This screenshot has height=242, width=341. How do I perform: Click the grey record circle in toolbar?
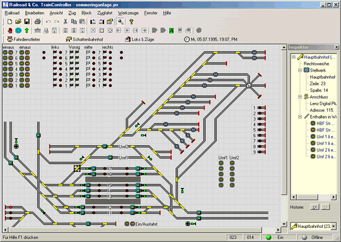tap(199, 31)
